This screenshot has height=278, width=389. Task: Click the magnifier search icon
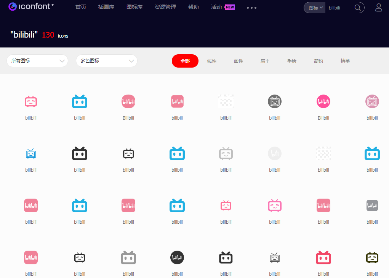[x=357, y=8]
